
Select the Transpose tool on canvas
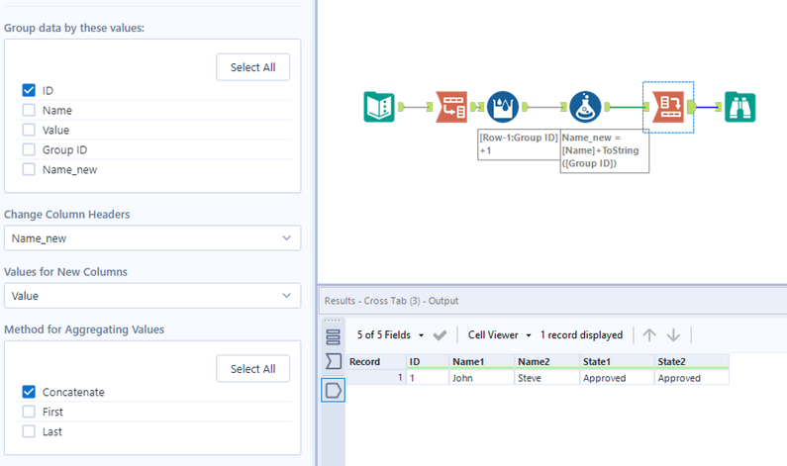pos(451,107)
